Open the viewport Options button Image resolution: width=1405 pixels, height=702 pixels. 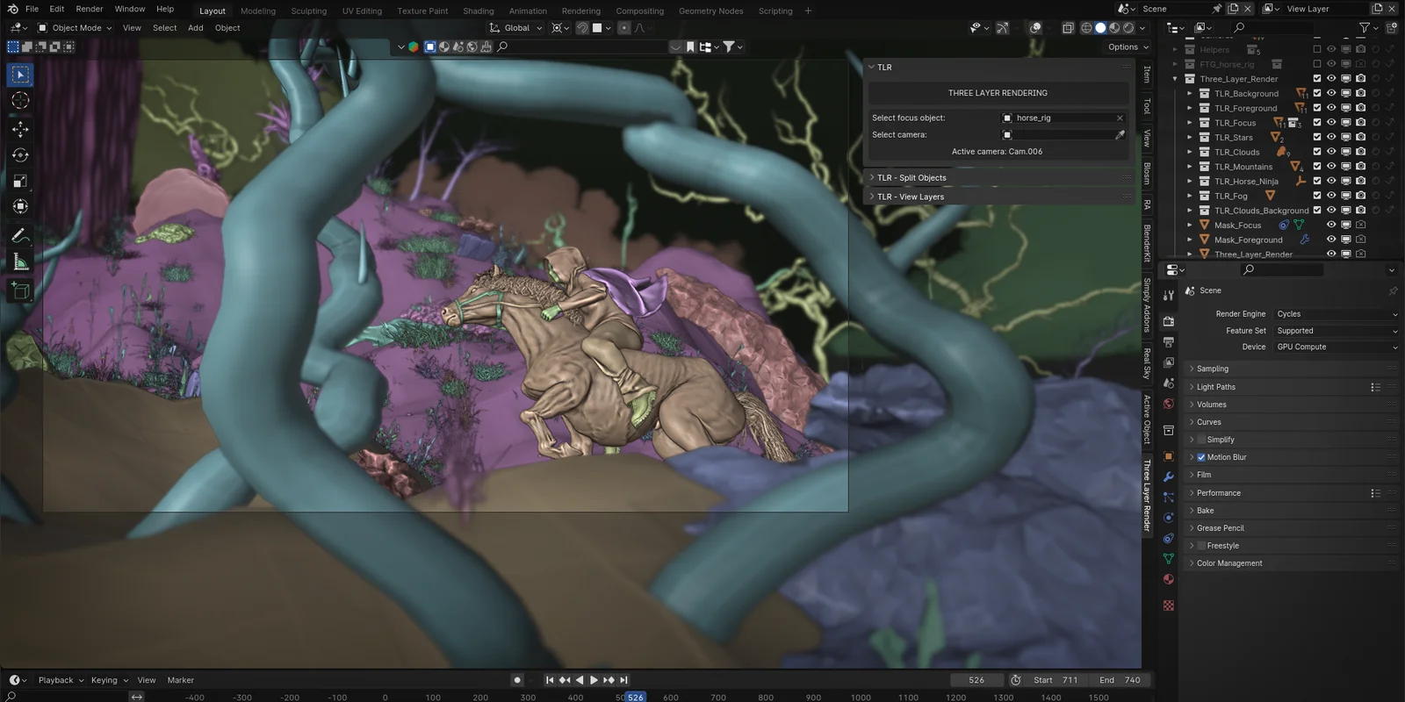[1128, 47]
